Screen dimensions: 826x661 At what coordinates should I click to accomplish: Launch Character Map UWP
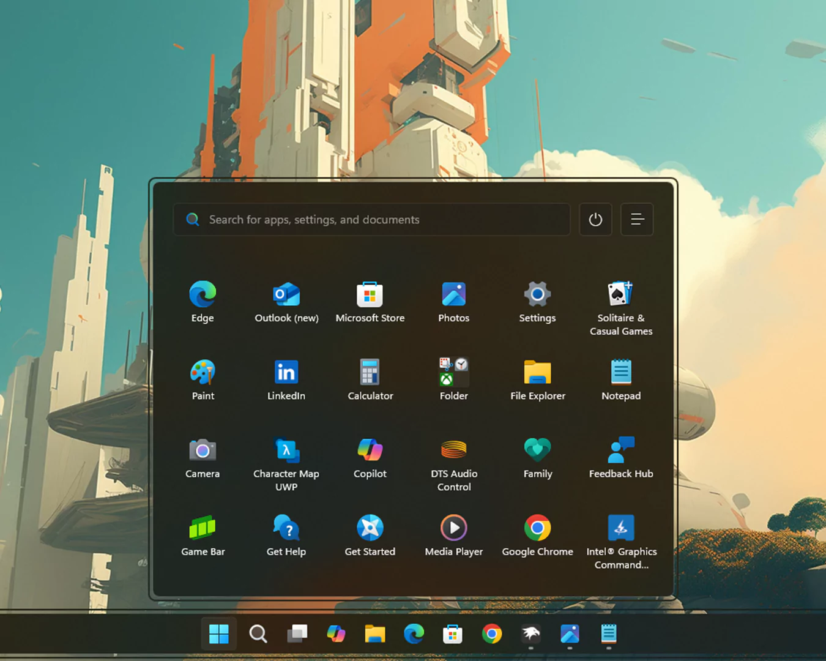pyautogui.click(x=286, y=464)
